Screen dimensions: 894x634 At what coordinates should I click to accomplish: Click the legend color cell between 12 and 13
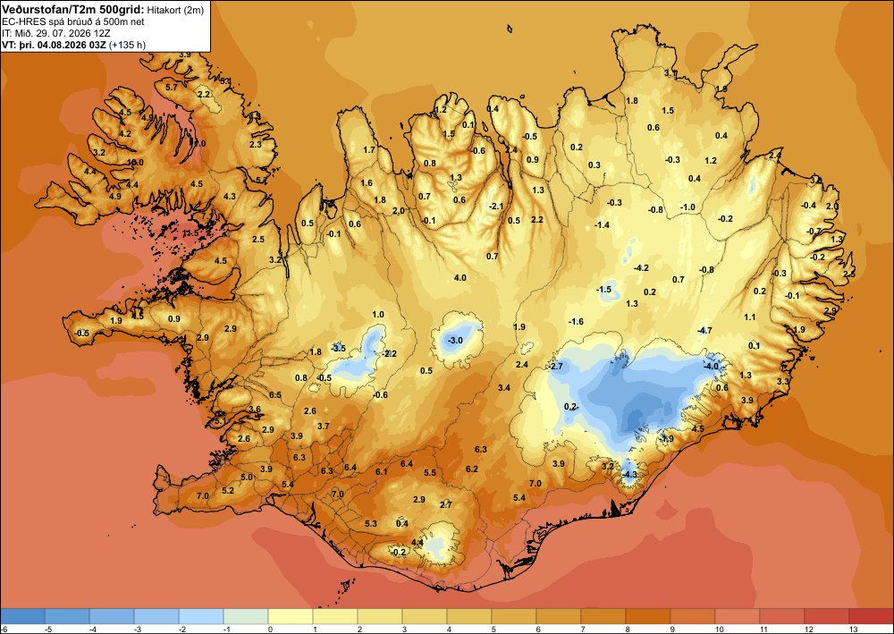point(826,616)
